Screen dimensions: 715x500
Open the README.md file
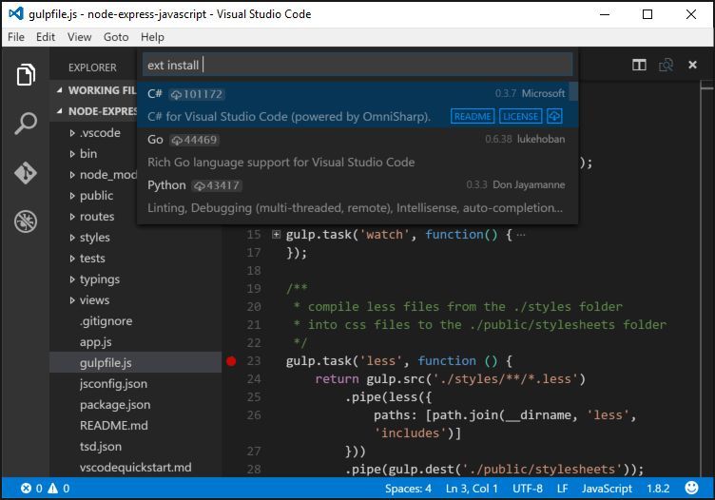pyautogui.click(x=113, y=426)
